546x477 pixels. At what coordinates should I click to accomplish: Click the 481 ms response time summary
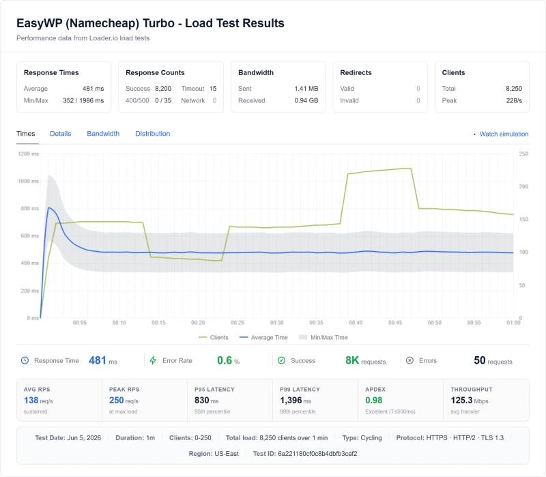[x=103, y=360]
